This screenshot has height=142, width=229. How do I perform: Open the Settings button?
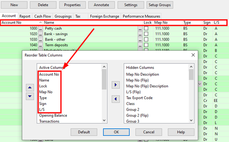pyautogui.click(x=131, y=5)
